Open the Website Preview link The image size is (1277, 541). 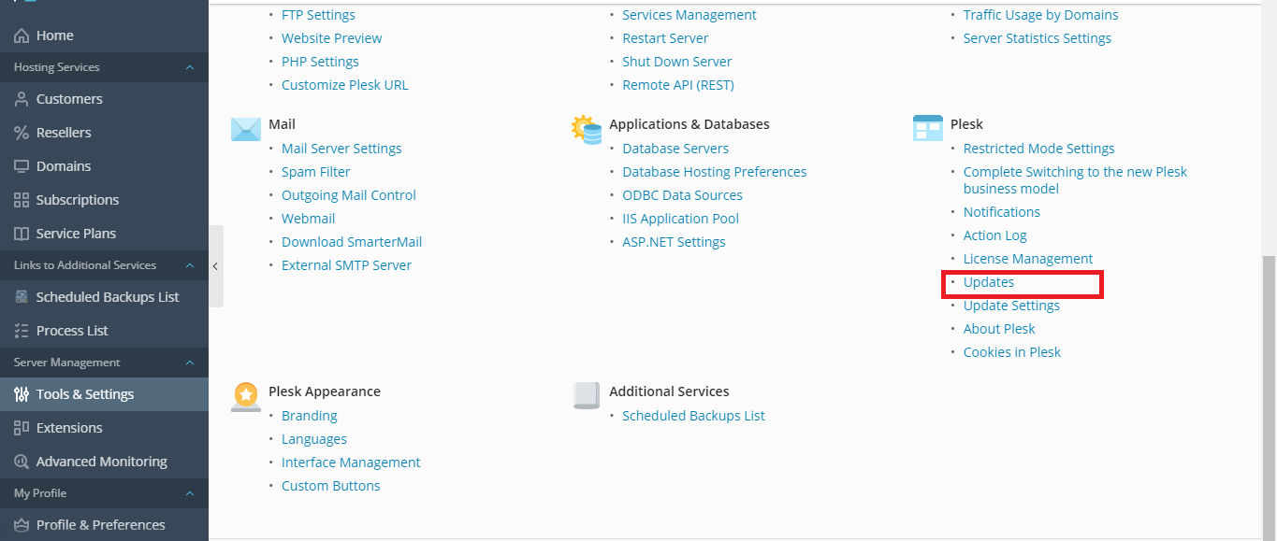(332, 38)
